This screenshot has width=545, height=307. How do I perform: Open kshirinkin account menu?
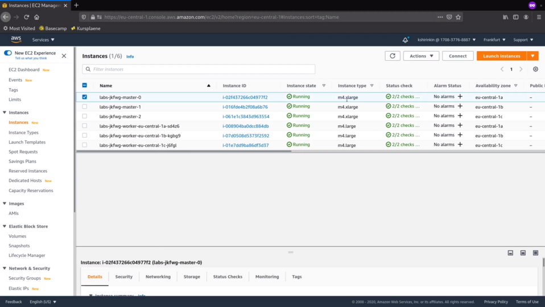tap(447, 40)
